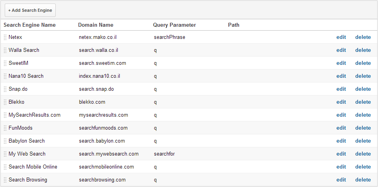Delete the My Web Search row
Image resolution: width=378 pixels, height=187 pixels.
pyautogui.click(x=363, y=154)
